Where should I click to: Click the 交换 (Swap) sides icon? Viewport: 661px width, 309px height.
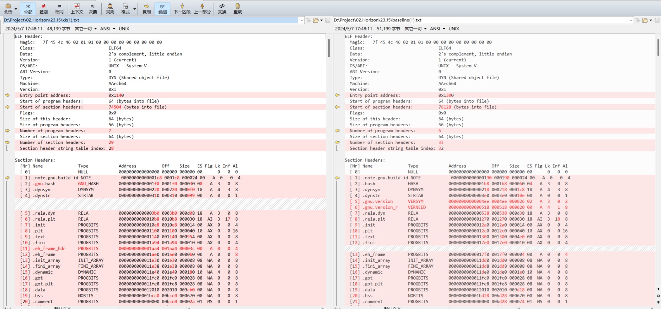(x=222, y=8)
